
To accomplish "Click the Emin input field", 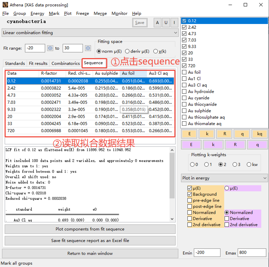I will (207, 253).
